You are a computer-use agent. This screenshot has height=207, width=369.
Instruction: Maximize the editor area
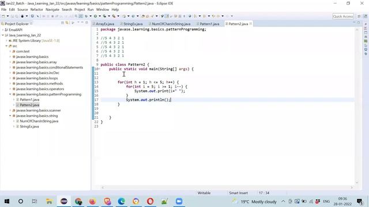(x=359, y=22)
